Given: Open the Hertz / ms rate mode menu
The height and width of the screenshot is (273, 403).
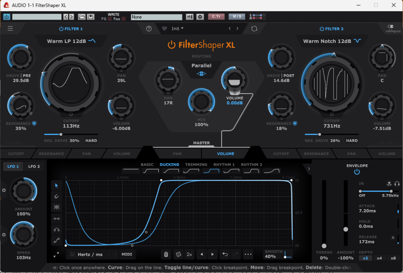Looking at the screenshot, I should click(x=90, y=255).
